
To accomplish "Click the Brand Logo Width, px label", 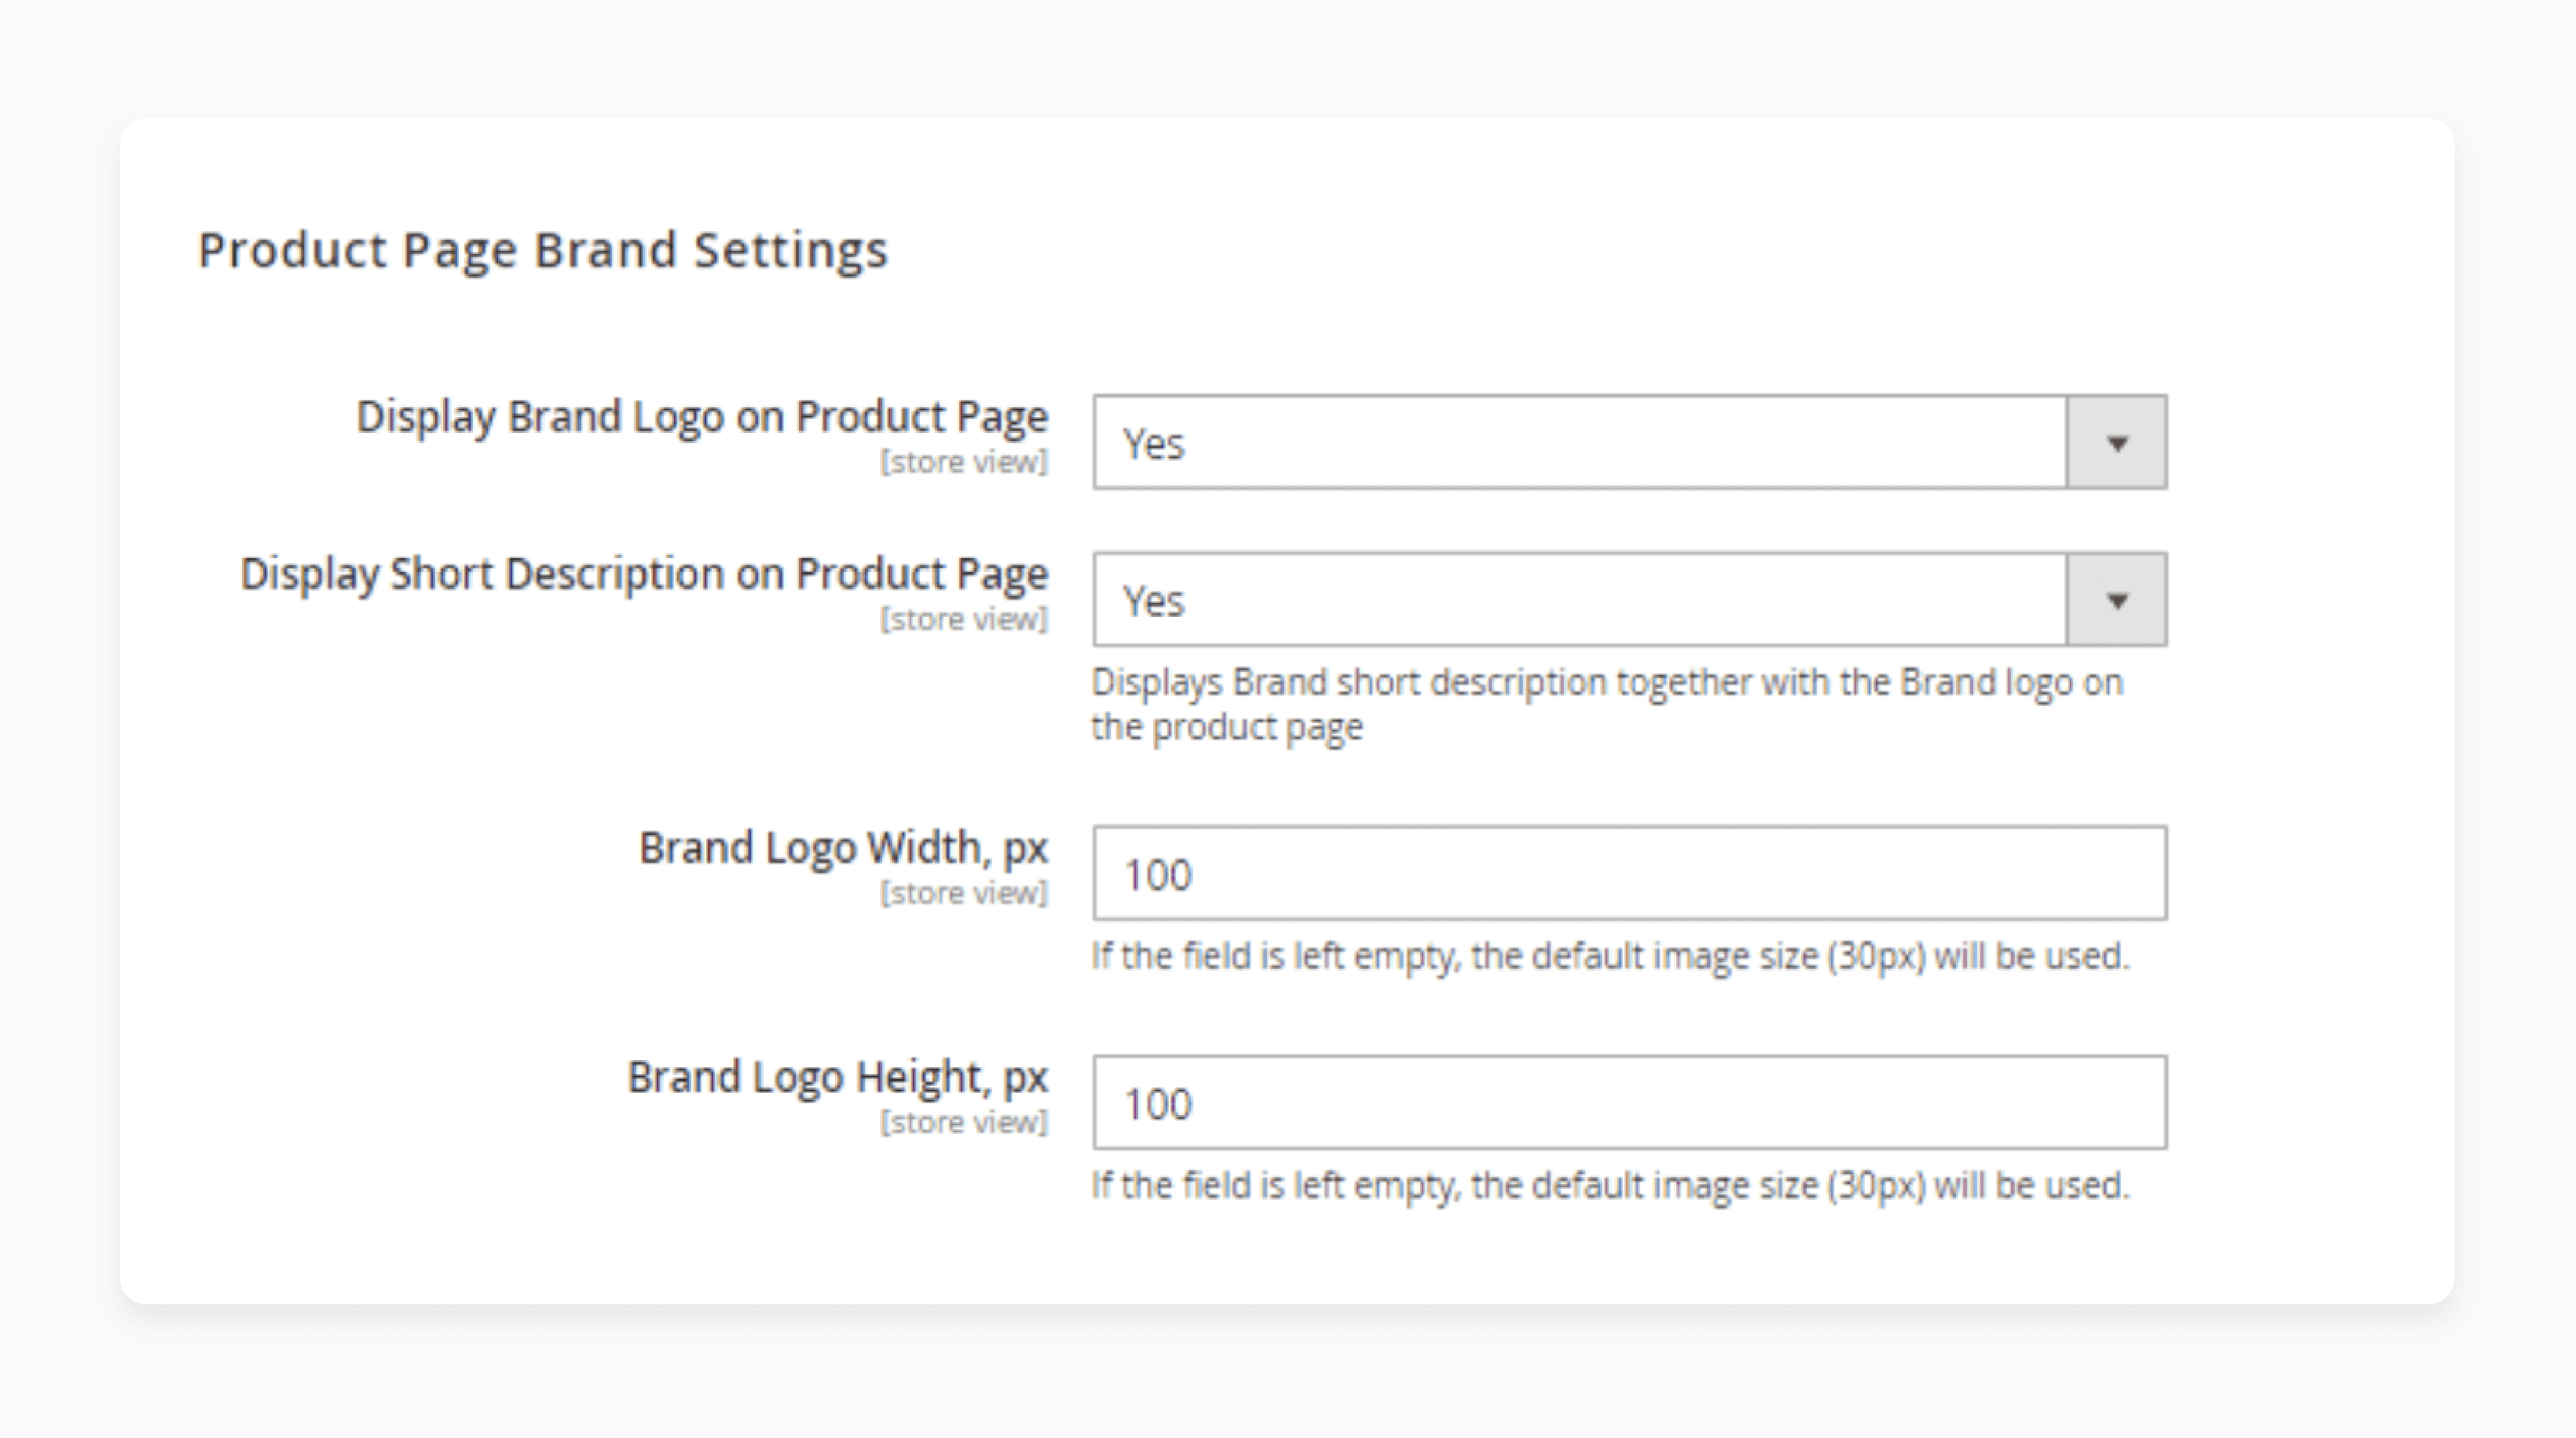I will (843, 848).
